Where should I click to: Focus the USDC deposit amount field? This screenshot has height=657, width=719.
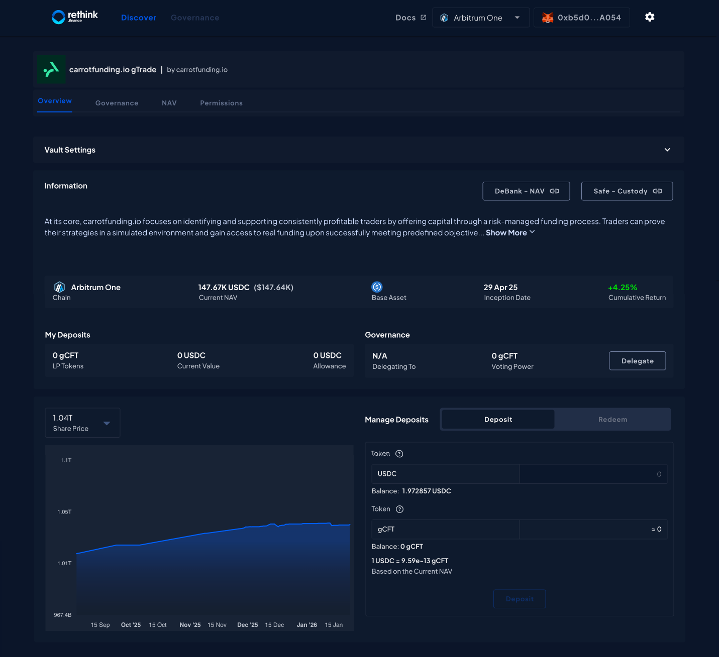(593, 474)
